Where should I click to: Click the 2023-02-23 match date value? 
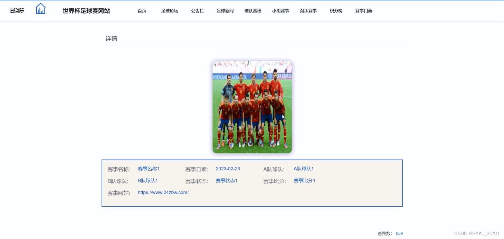tap(228, 169)
